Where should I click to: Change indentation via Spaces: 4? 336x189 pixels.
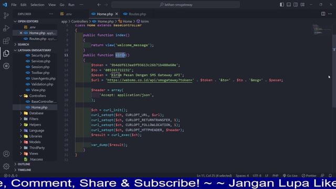pos(243,175)
